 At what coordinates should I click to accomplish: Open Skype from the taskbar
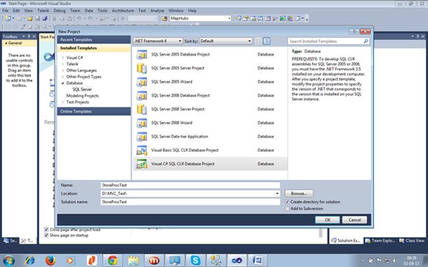pos(196,260)
